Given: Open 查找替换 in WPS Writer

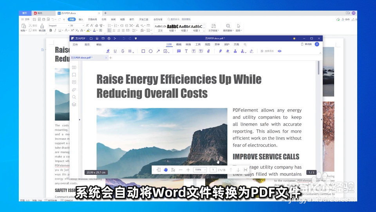Looking at the screenshot, I should [x=228, y=27].
